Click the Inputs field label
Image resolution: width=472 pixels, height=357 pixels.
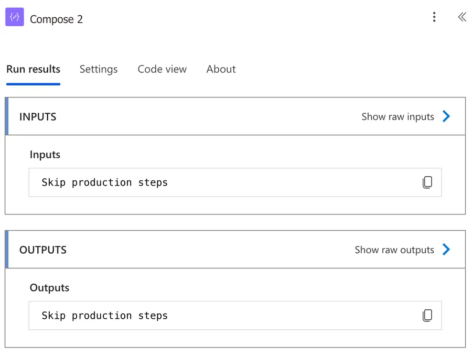point(45,155)
